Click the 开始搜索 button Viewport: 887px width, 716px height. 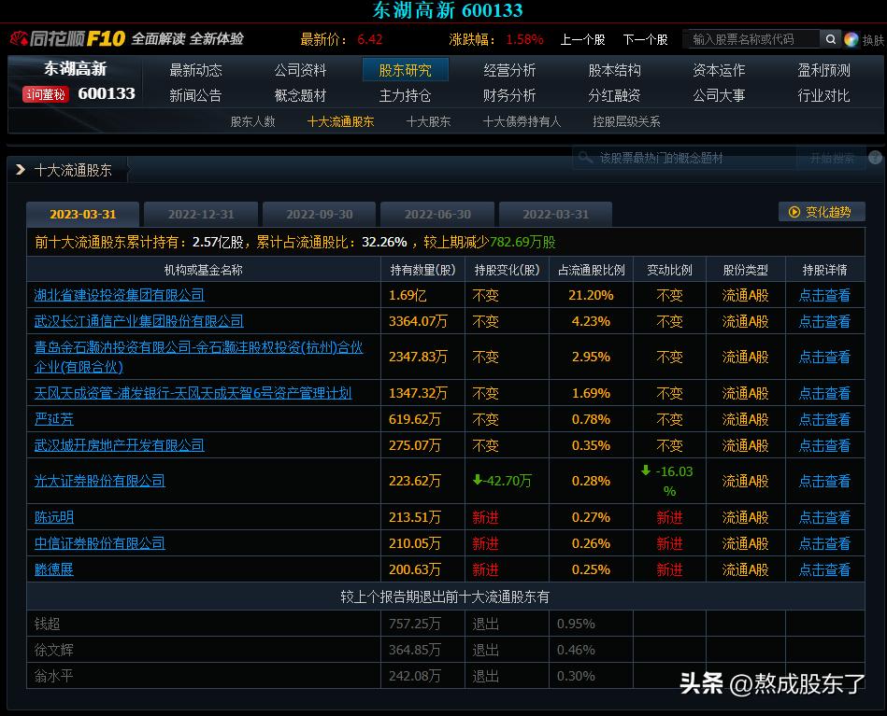pos(832,157)
